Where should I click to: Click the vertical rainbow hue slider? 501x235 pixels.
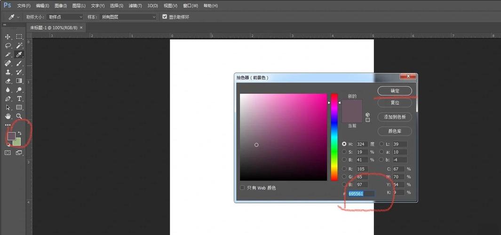334,137
